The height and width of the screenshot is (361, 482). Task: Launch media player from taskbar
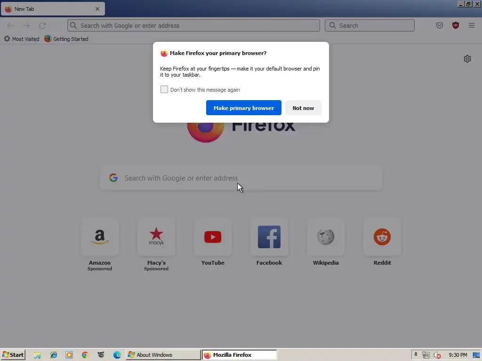[x=69, y=355]
